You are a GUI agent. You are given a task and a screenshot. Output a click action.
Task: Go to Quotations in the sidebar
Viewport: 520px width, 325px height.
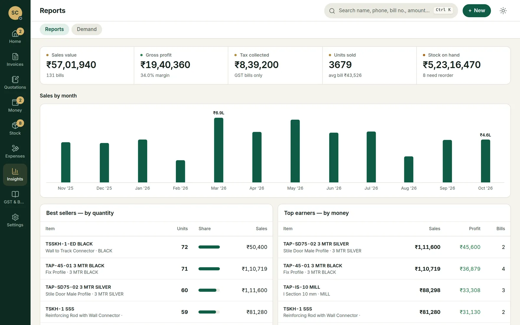click(x=15, y=83)
